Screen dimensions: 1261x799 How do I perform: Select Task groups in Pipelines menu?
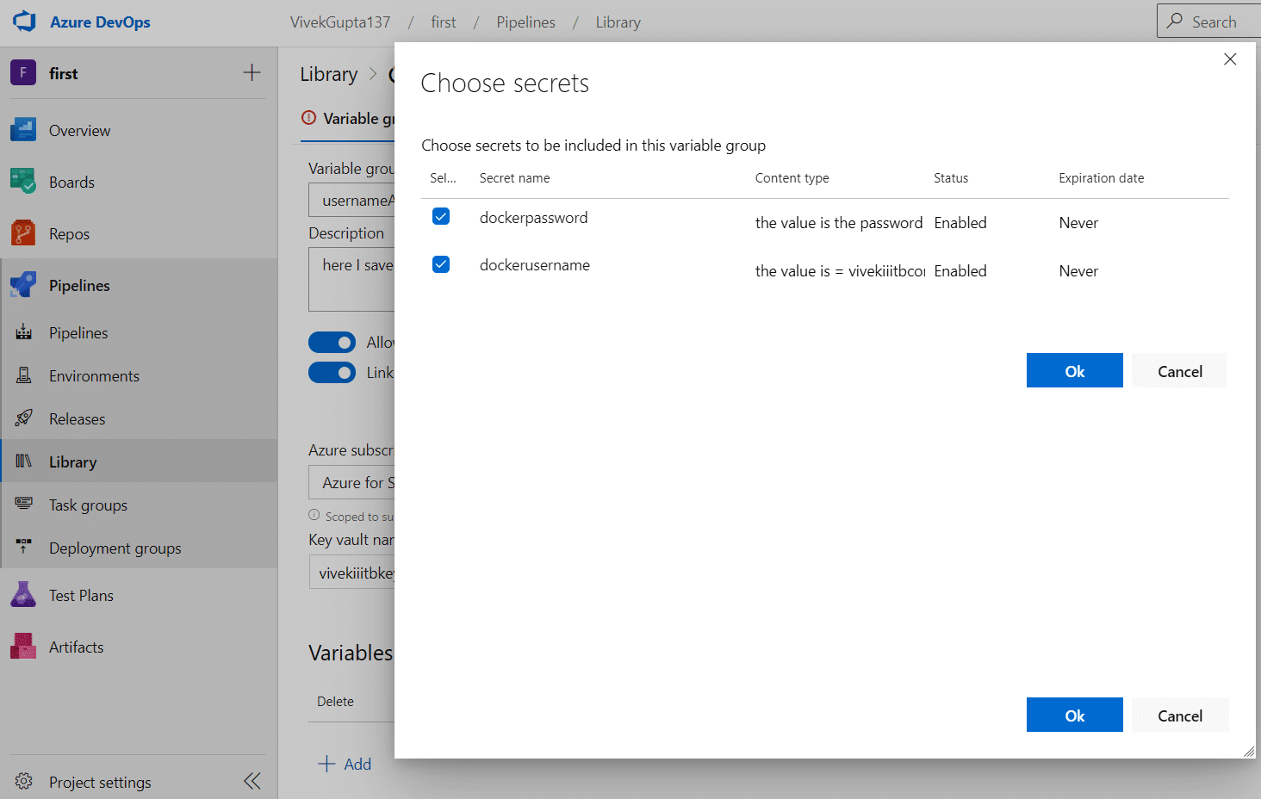tap(88, 505)
